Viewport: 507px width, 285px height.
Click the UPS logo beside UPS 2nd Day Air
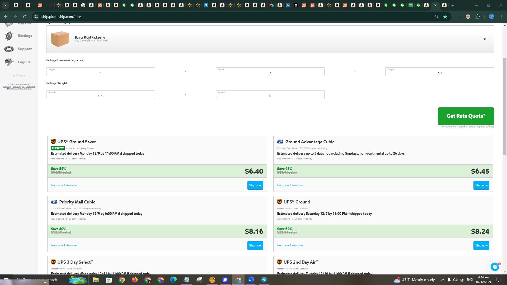click(279, 262)
